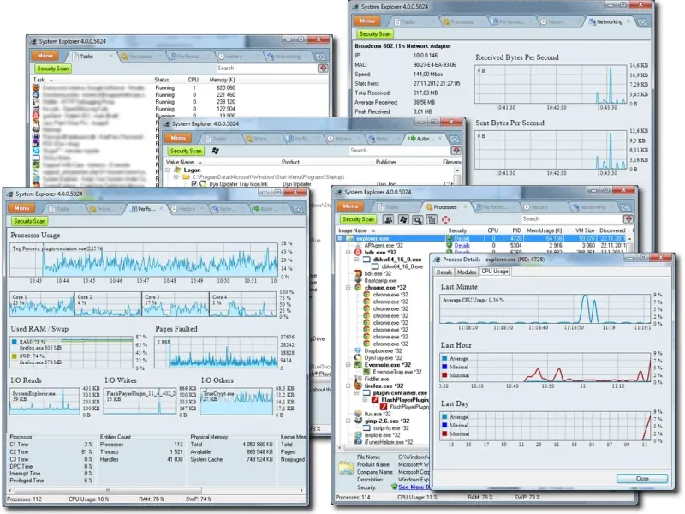Click the FlashPlayerPlugin red icon under plugin-container.exe
Screen dimensions: 685x514
pyautogui.click(x=375, y=399)
